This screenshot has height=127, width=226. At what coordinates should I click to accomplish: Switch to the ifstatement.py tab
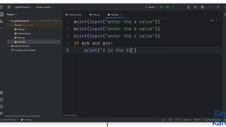click(x=73, y=14)
